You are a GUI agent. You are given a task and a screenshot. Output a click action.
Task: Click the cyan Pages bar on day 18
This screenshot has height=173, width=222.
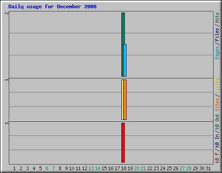[x=125, y=60]
